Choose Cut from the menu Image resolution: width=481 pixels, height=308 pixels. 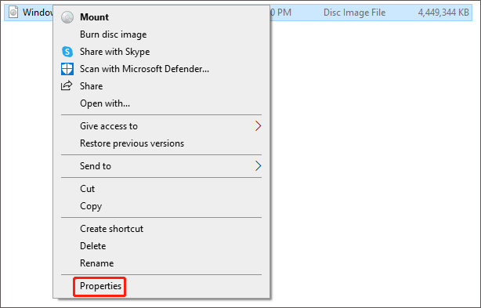(88, 188)
